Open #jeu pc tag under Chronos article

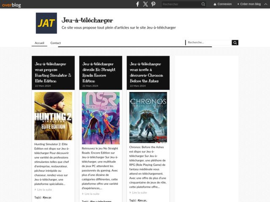[142, 200]
